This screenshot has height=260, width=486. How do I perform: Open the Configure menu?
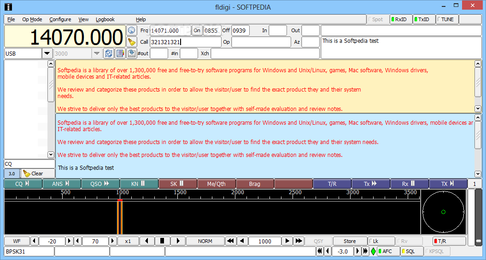60,19
